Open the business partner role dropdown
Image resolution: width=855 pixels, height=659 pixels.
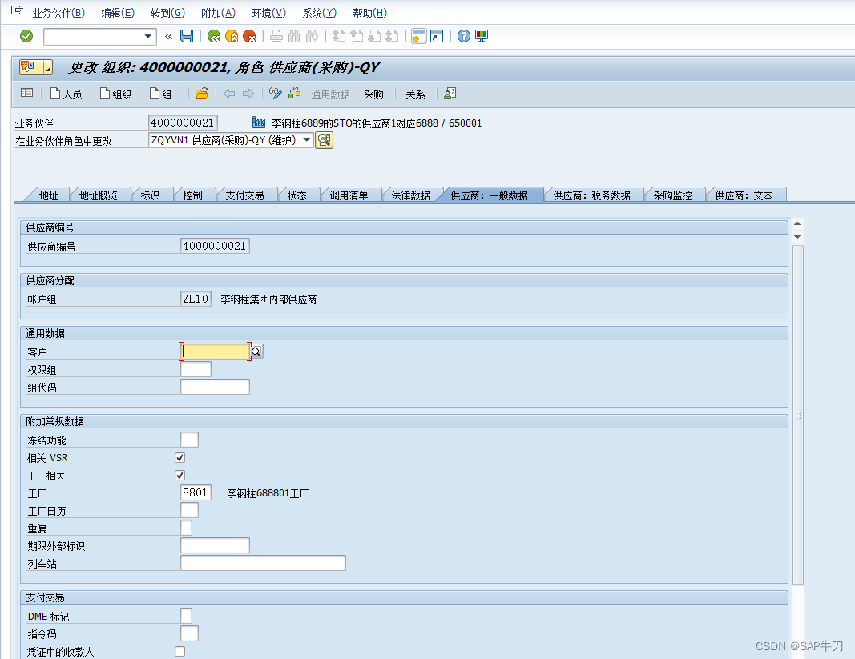(x=305, y=139)
